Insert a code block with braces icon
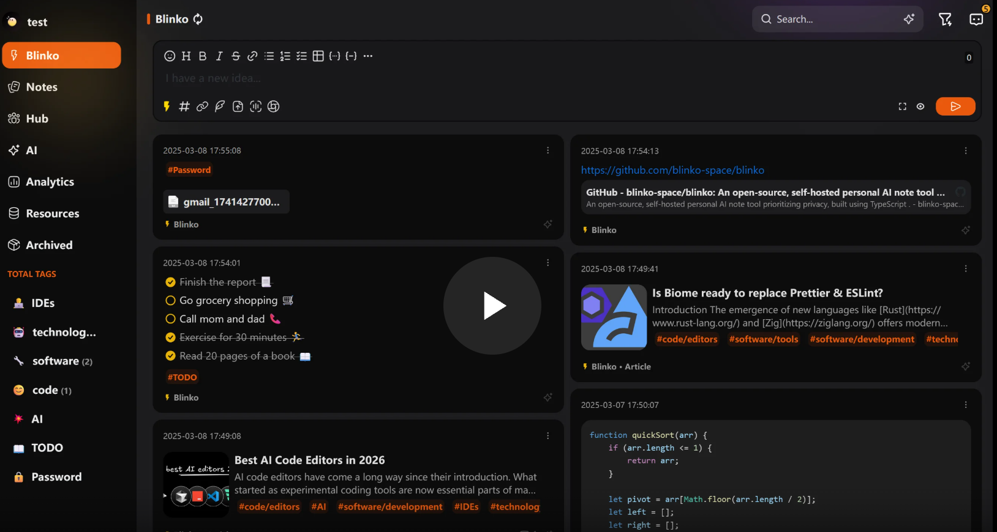Image resolution: width=997 pixels, height=532 pixels. point(335,56)
